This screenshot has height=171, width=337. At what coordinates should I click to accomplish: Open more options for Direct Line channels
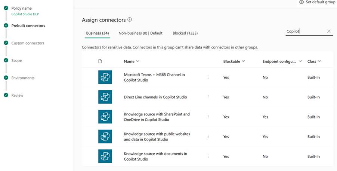(208, 97)
